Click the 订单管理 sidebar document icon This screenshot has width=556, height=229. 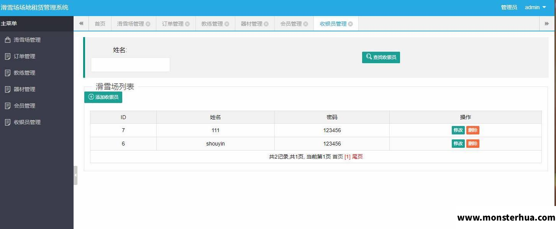coord(7,56)
